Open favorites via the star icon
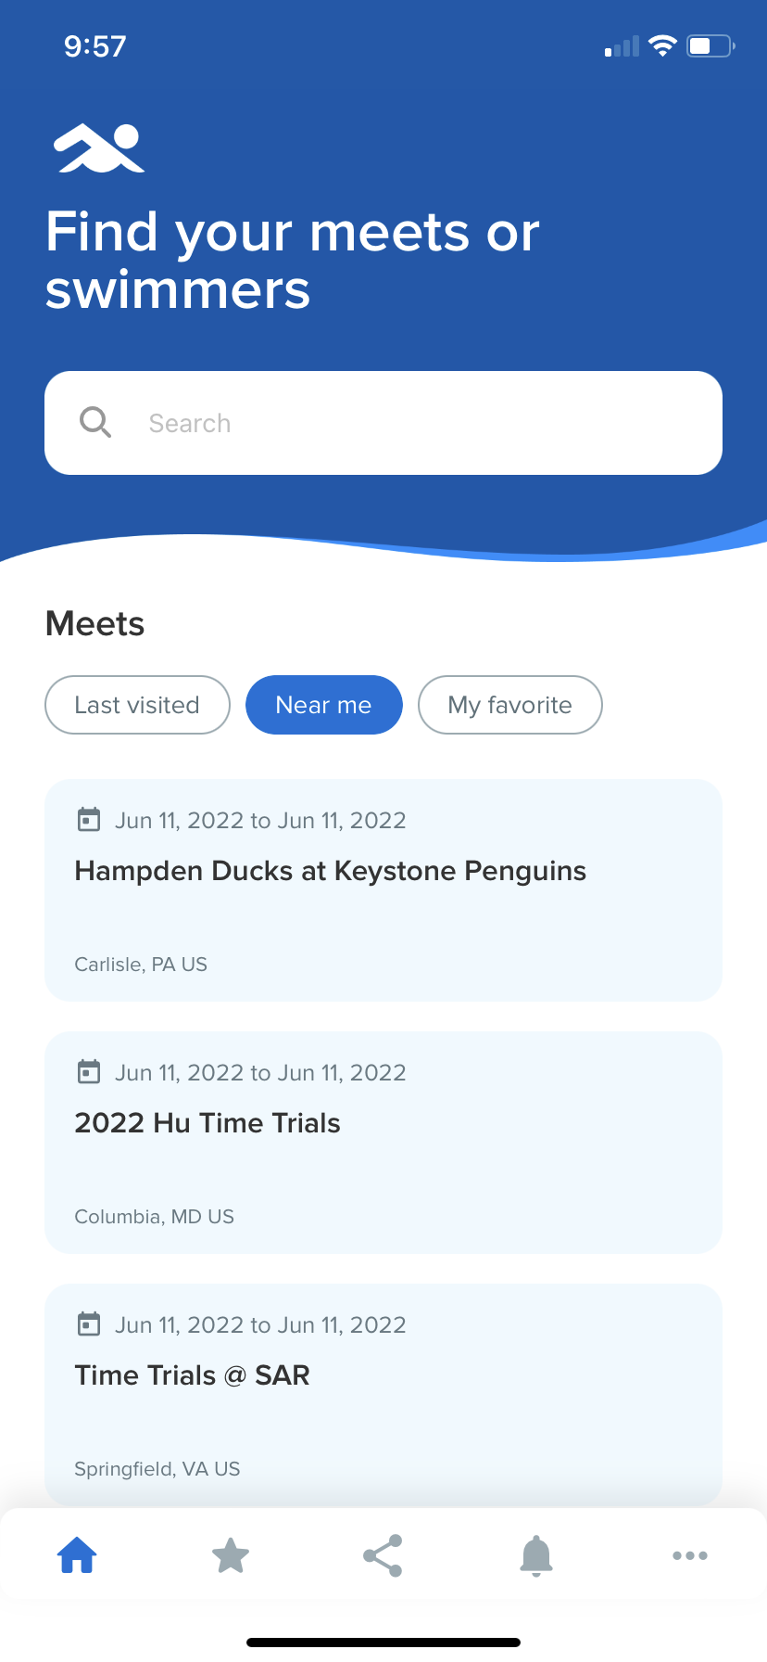Screen dimensions: 767x1662 click(x=231, y=1555)
